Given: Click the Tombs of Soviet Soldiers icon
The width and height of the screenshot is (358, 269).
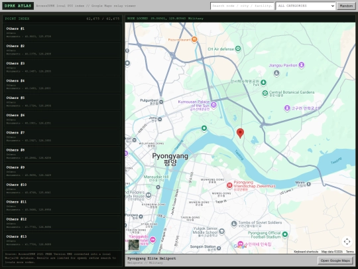Looking at the screenshot, I should 234,224.
